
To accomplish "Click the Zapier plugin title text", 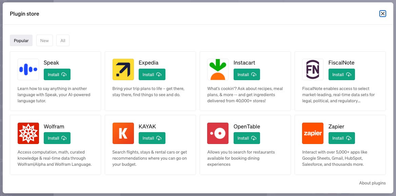I will coord(336,126).
